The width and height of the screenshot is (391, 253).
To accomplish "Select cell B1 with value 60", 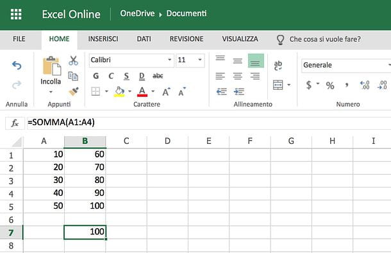I will click(x=85, y=155).
